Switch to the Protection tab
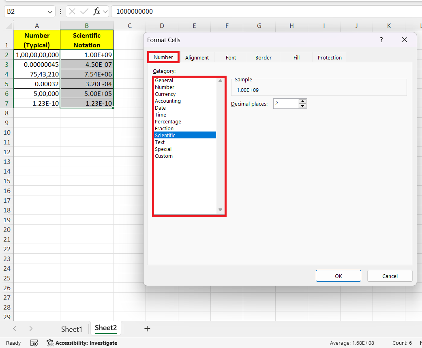This screenshot has height=348, width=422. (330, 57)
